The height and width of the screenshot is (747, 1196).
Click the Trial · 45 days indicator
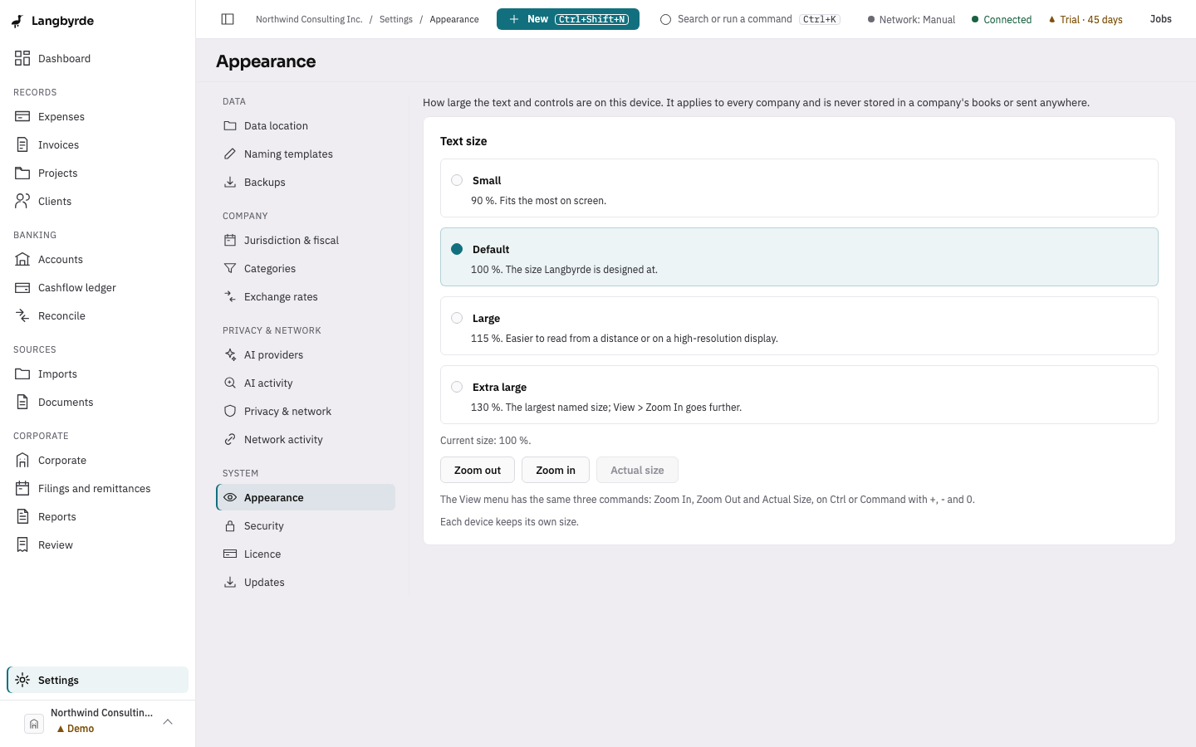[1086, 19]
